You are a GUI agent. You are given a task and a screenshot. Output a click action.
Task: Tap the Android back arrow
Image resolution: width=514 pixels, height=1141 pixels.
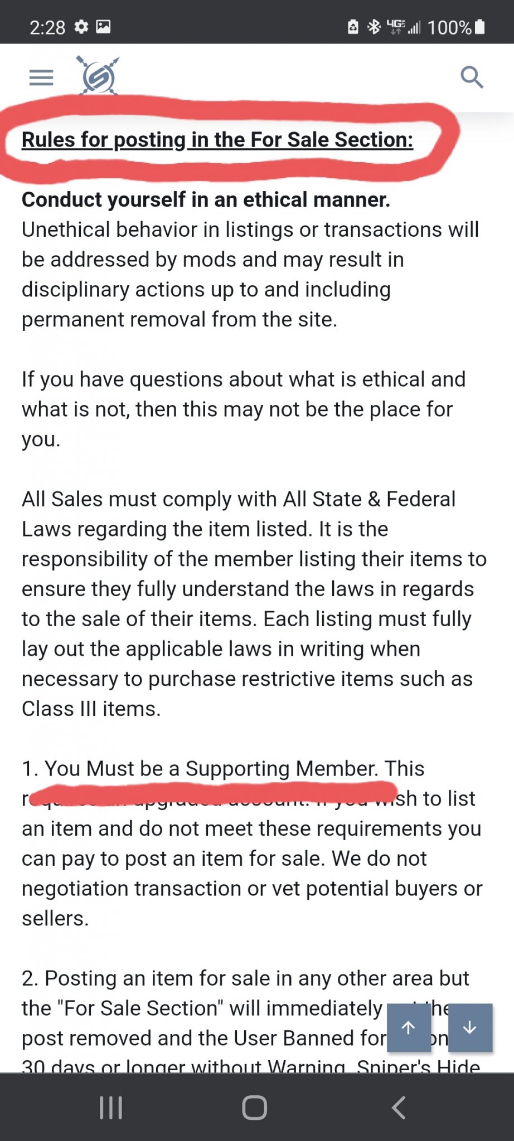pos(398,1108)
